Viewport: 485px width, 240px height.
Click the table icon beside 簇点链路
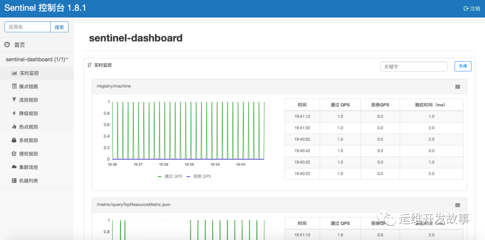tap(14, 86)
